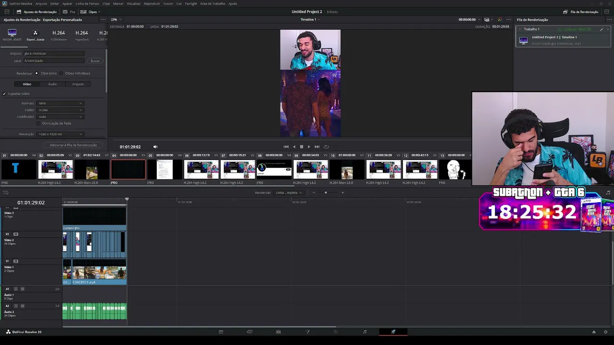Jump to the first frame in viewer

pyautogui.click(x=286, y=147)
